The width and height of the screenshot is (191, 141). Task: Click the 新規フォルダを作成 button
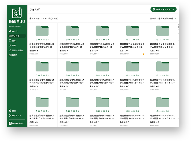coord(163,9)
